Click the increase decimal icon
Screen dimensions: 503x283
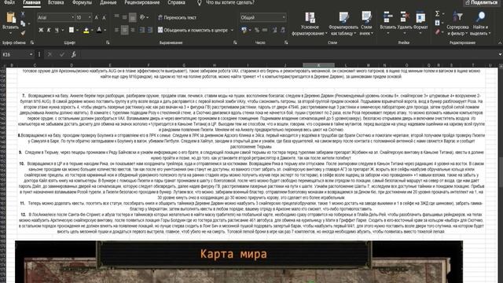click(x=274, y=30)
